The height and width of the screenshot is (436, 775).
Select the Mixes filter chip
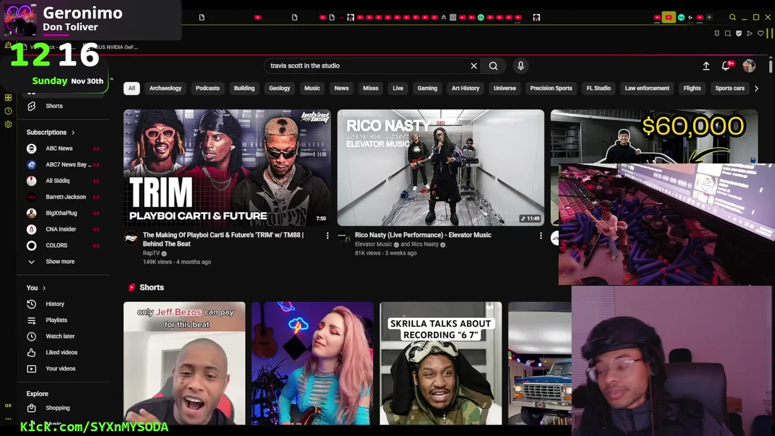tap(371, 88)
